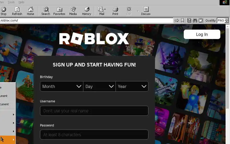Screen dimensions: 230x144
Task: Click the Mail toolbar icon
Action: click(101, 9)
